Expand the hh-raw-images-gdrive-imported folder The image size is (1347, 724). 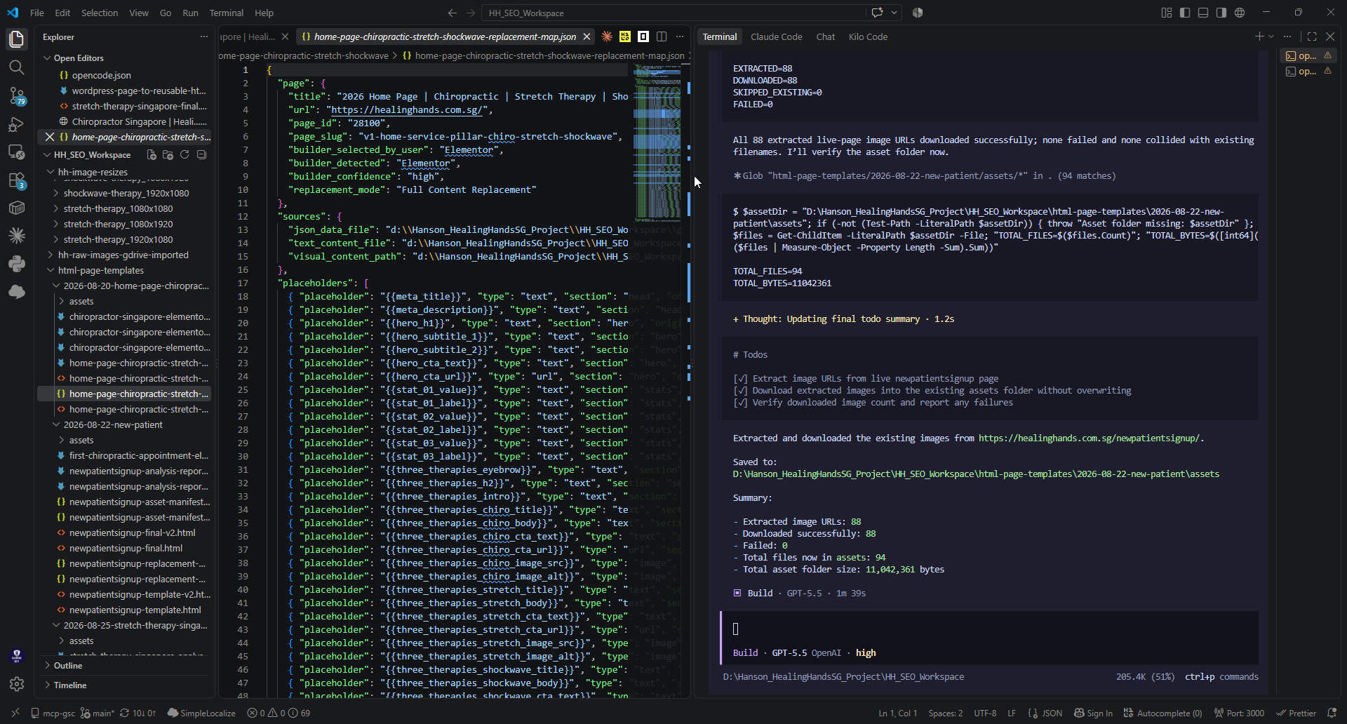tap(124, 255)
